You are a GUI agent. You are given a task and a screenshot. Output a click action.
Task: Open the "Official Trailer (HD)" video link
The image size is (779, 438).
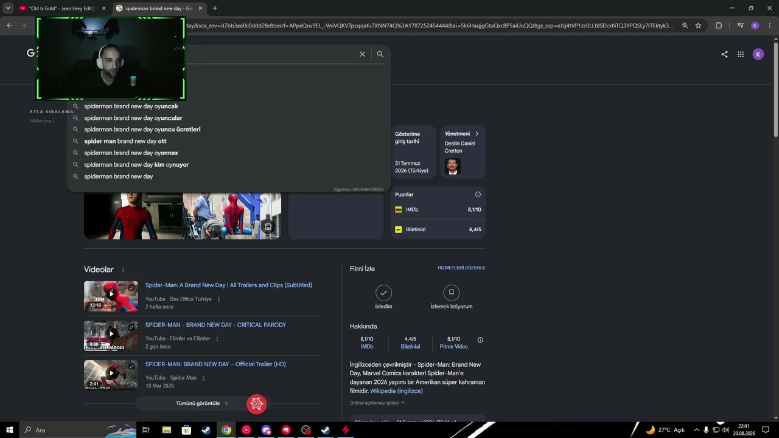pos(215,364)
